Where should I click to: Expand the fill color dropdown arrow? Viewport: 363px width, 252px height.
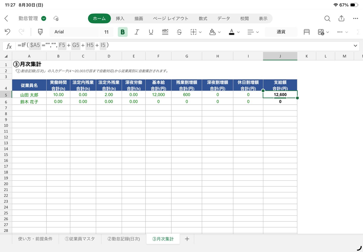coord(219,32)
